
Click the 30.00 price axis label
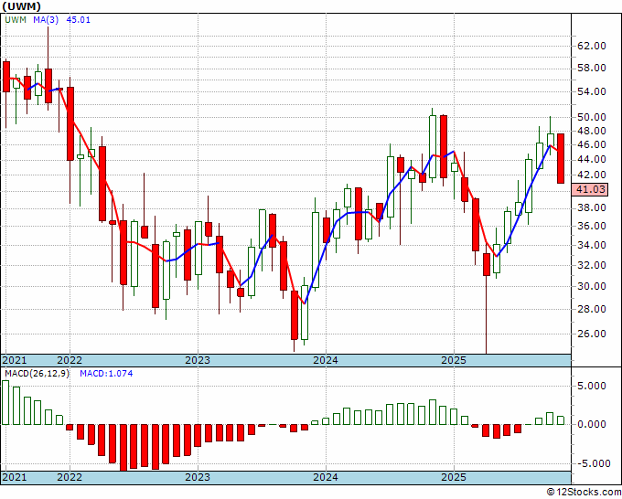[592, 287]
